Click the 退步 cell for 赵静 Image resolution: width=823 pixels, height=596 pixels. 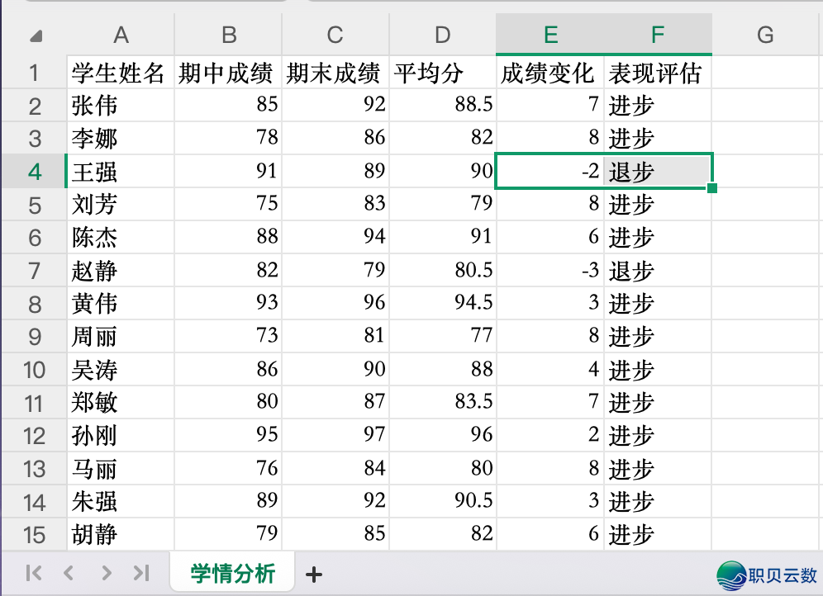click(658, 270)
